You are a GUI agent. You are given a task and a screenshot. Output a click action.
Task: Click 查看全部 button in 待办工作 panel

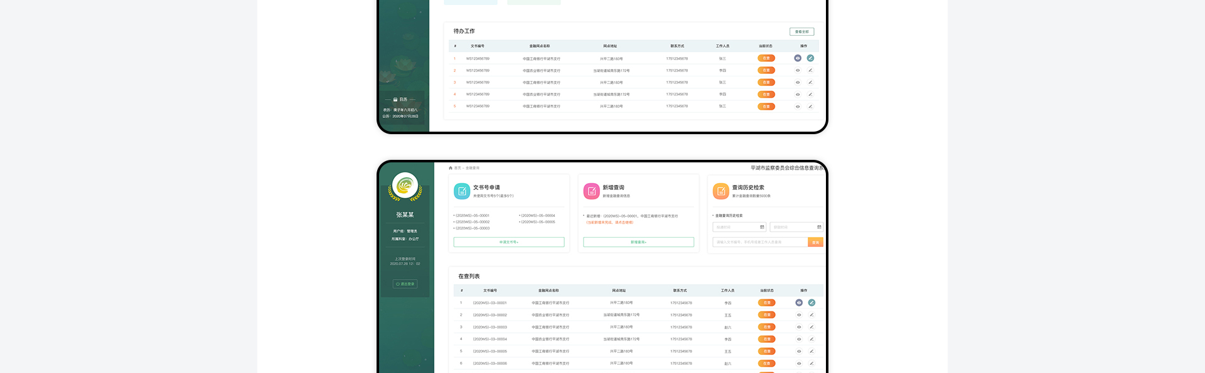tap(802, 31)
